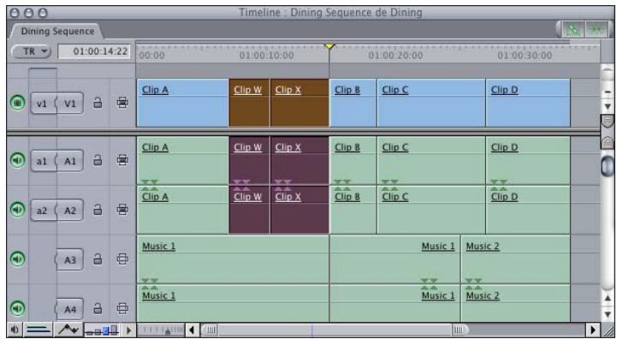617x339 pixels.
Task: Mute track A2 with audible toggle
Action: point(17,210)
